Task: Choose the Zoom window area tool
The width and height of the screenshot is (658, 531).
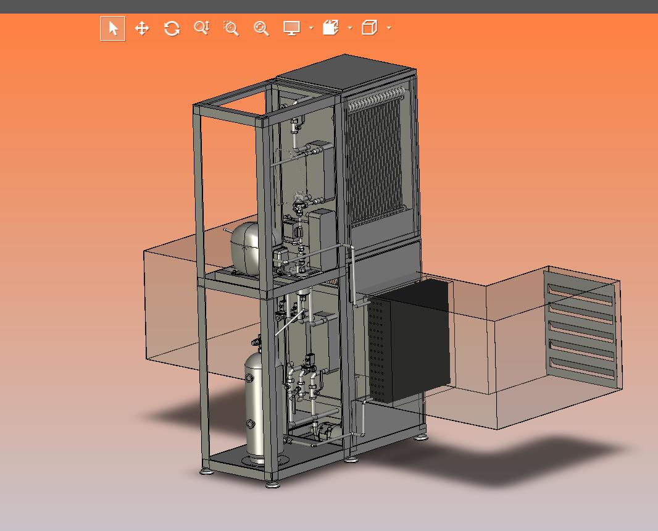Action: coord(231,28)
